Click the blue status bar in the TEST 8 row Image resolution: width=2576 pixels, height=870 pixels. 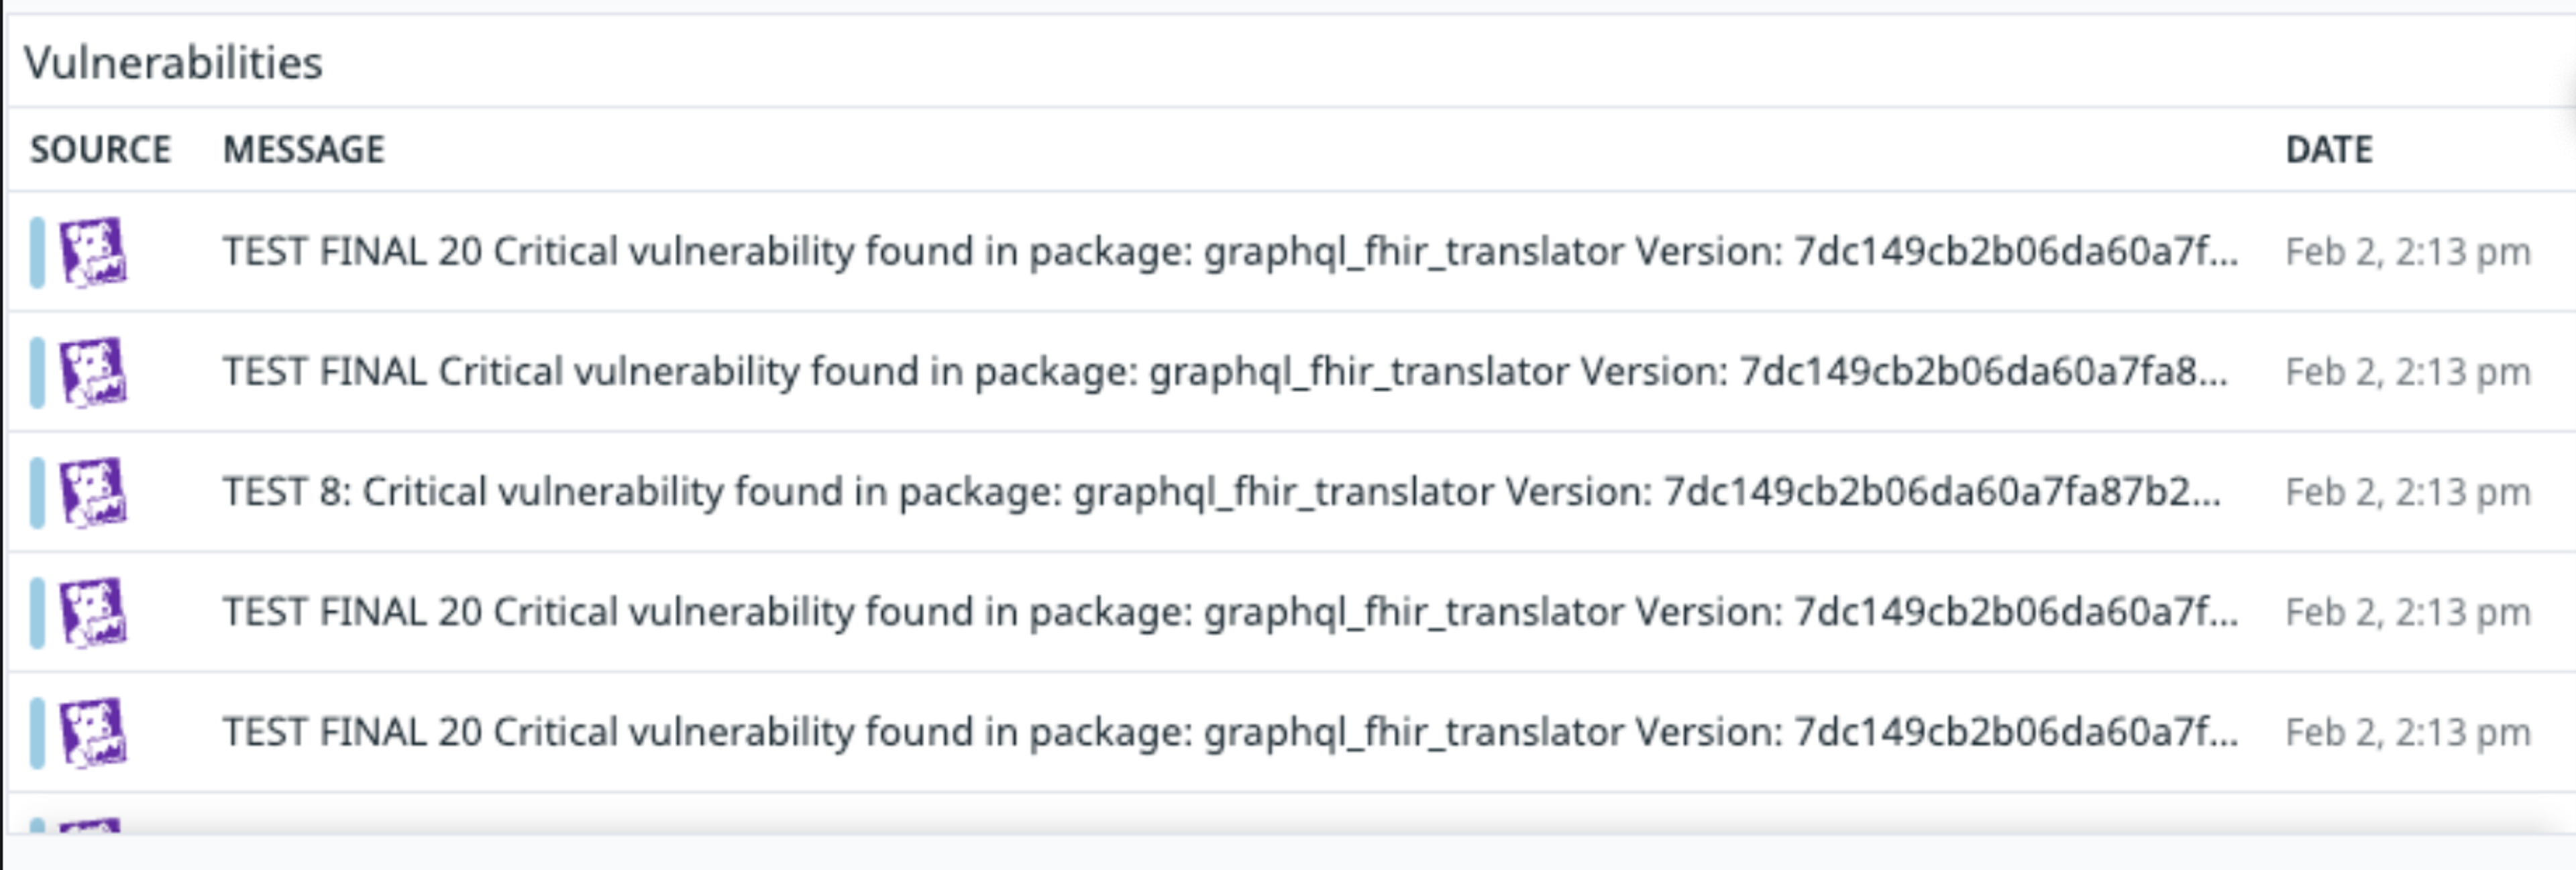coord(38,491)
